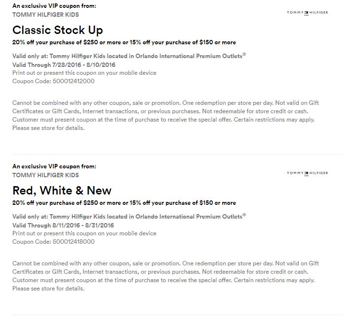Select the Classic Stock Up coupon title
Viewport: 343px width, 323px height.
[x=58, y=30]
